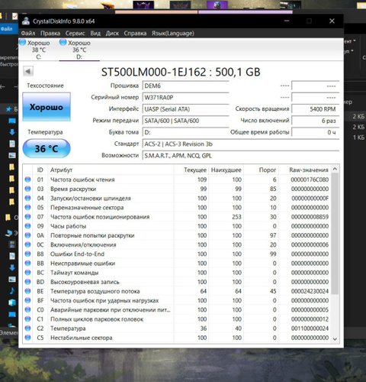This screenshot has width=366, height=382.
Task: Click status dot of attribute 07 Частота ошибок позиционирования
Action: point(27,217)
